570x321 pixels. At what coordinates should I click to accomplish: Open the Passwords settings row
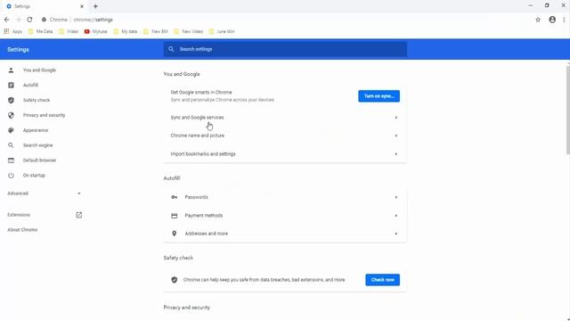click(285, 197)
